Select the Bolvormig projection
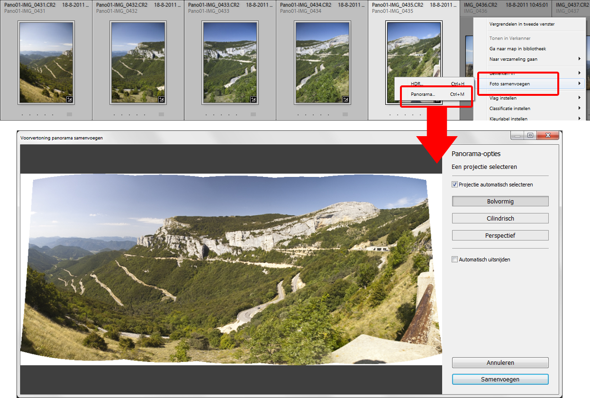The height and width of the screenshot is (398, 590). tap(500, 202)
